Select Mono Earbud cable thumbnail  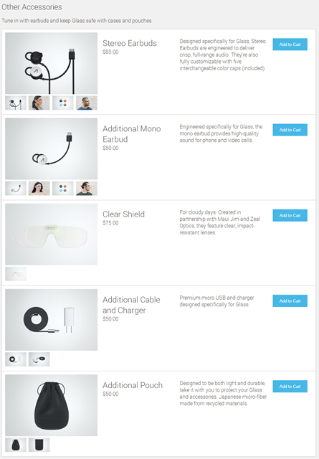coord(16,188)
